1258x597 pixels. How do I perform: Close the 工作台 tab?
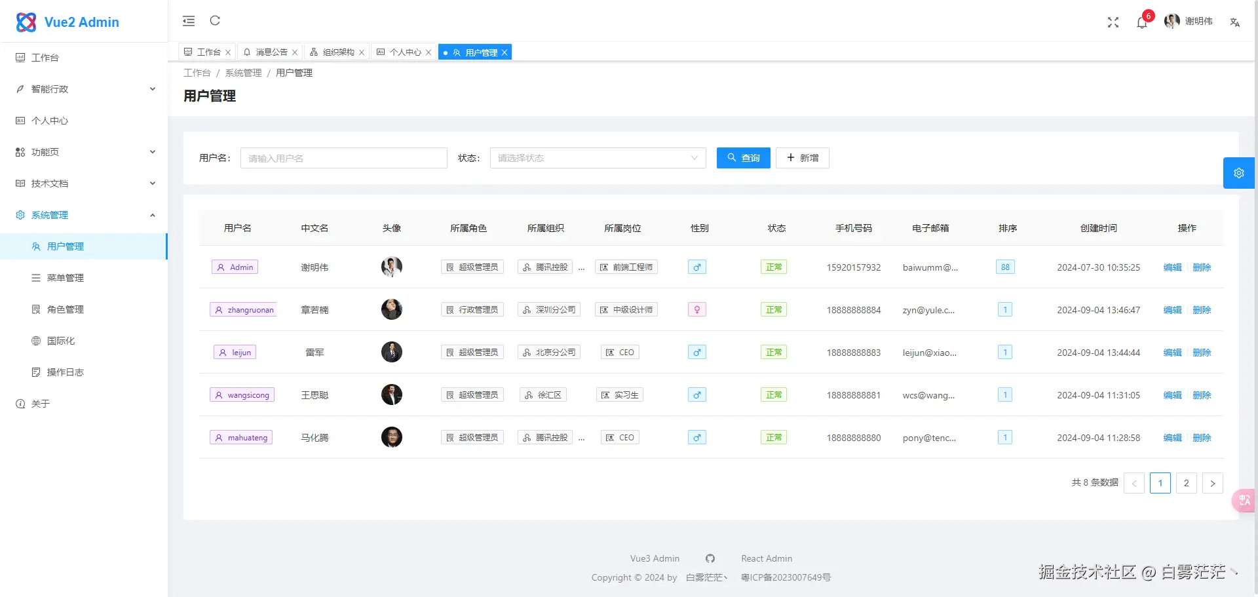[228, 52]
